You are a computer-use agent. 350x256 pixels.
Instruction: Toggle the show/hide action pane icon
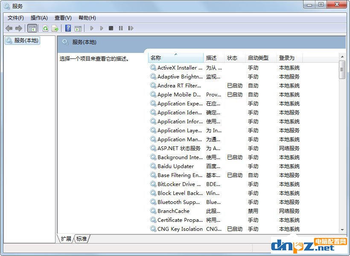(78, 28)
